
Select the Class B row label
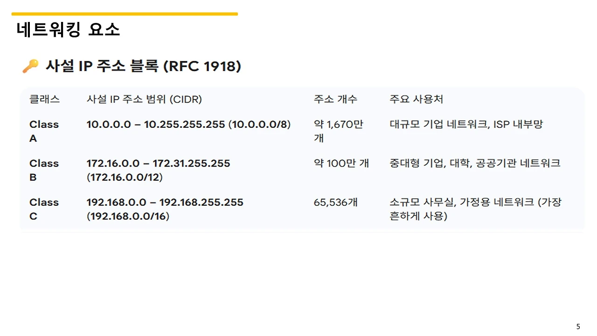44,170
